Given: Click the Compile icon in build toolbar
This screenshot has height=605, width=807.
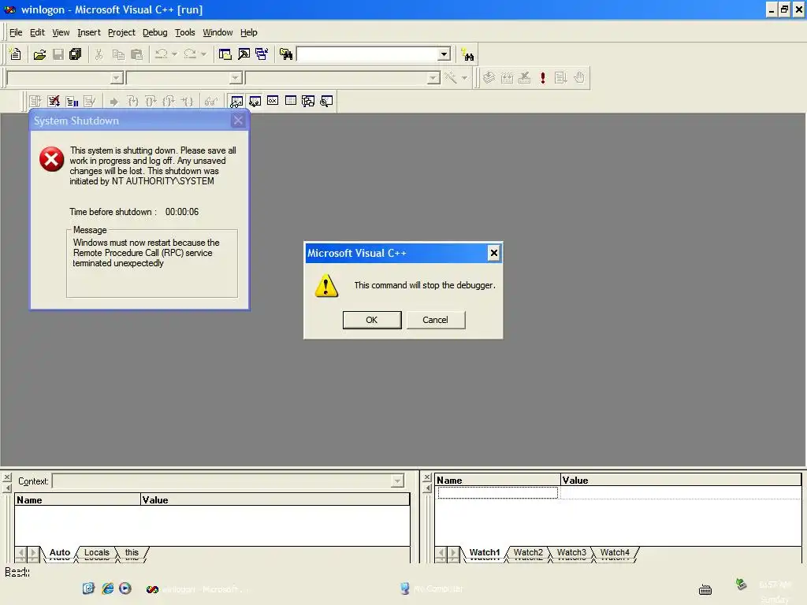Looking at the screenshot, I should point(489,78).
